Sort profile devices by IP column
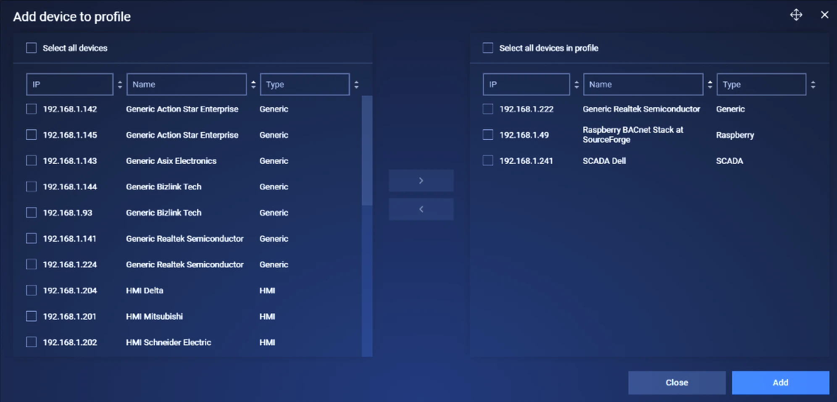This screenshot has width=837, height=402. [x=576, y=84]
